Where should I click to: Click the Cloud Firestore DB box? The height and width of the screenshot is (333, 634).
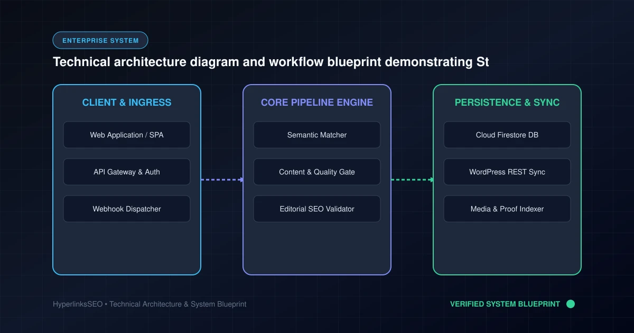(507, 135)
